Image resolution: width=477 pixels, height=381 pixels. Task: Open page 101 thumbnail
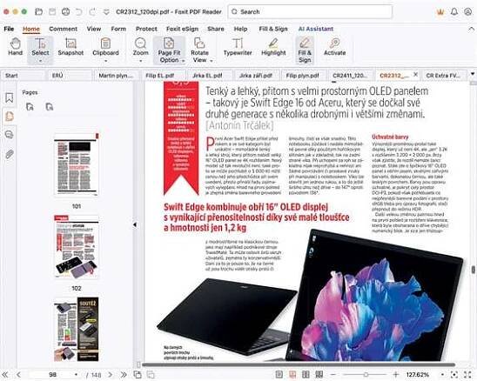(76, 165)
